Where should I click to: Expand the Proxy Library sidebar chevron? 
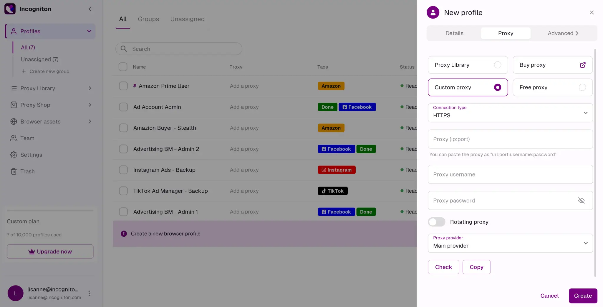pos(90,88)
